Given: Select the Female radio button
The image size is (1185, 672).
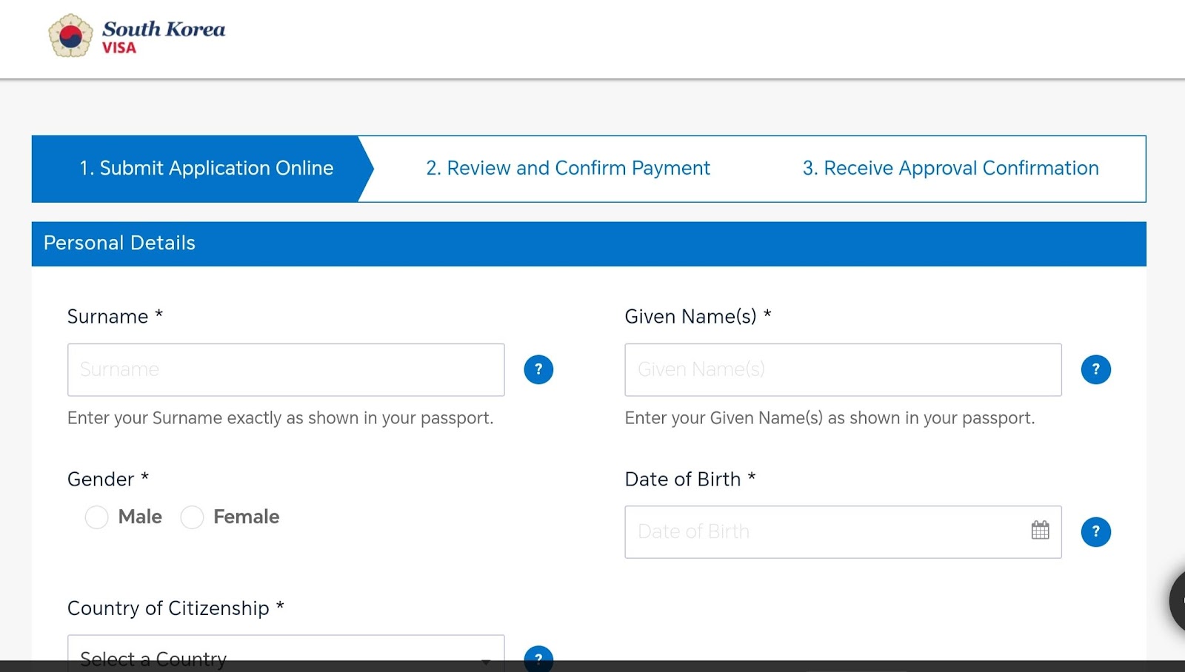Looking at the screenshot, I should pyautogui.click(x=192, y=517).
